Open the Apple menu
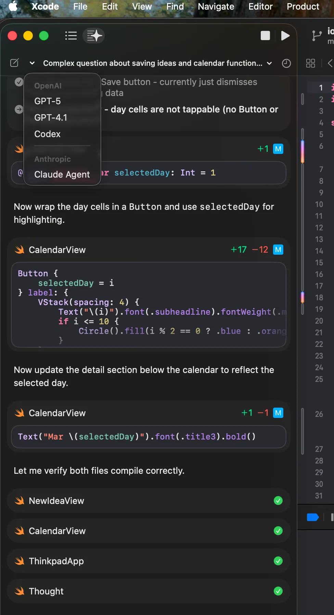 [13, 6]
